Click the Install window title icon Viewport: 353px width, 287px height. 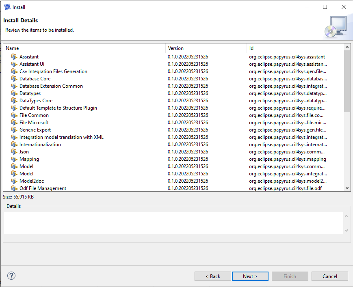[x=7, y=7]
